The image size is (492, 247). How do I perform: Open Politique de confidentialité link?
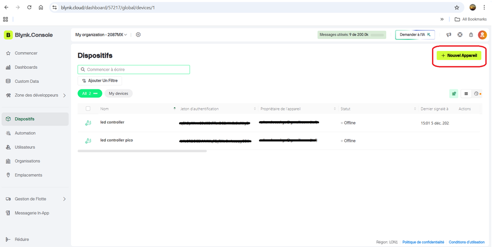423,242
